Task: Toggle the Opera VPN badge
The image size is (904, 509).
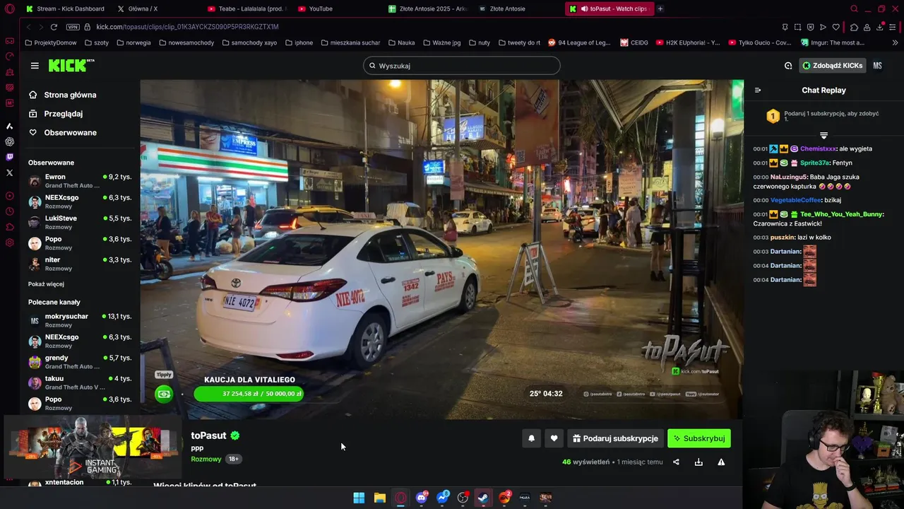Action: point(73,27)
